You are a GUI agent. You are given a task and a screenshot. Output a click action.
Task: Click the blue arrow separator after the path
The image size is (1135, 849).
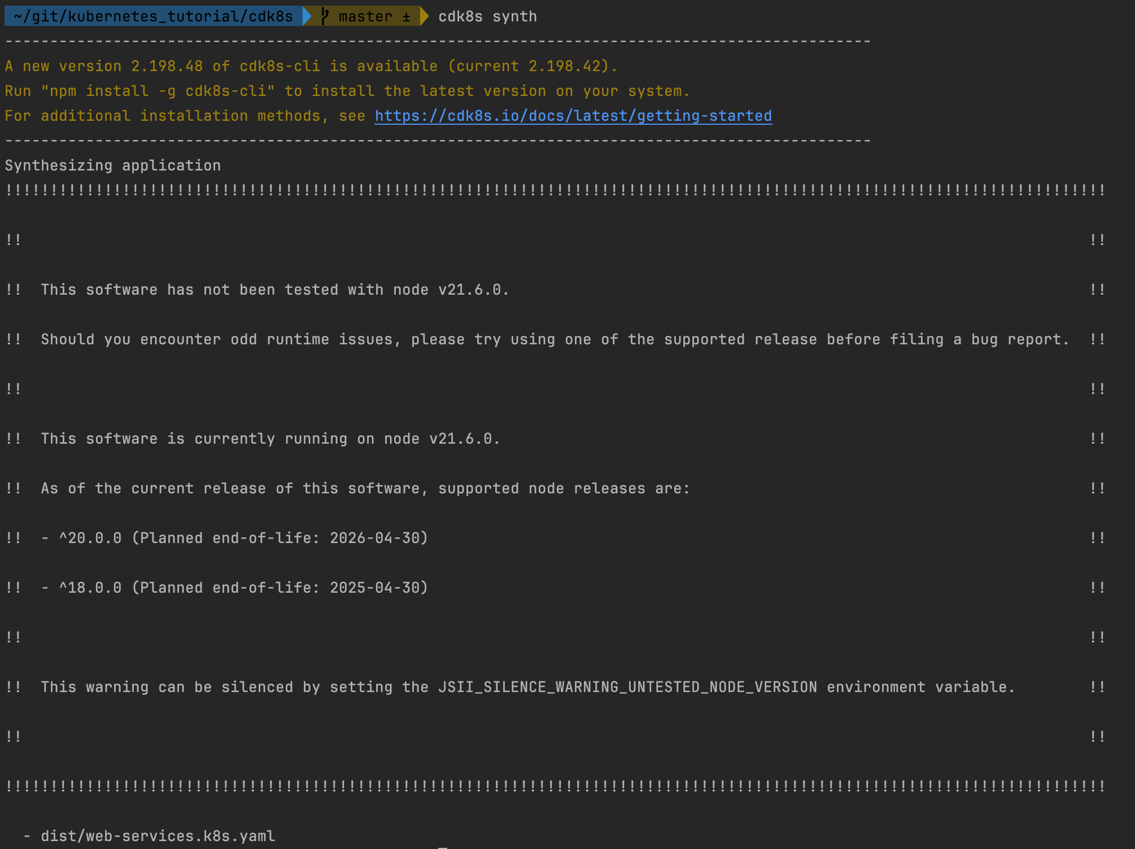[x=307, y=16]
